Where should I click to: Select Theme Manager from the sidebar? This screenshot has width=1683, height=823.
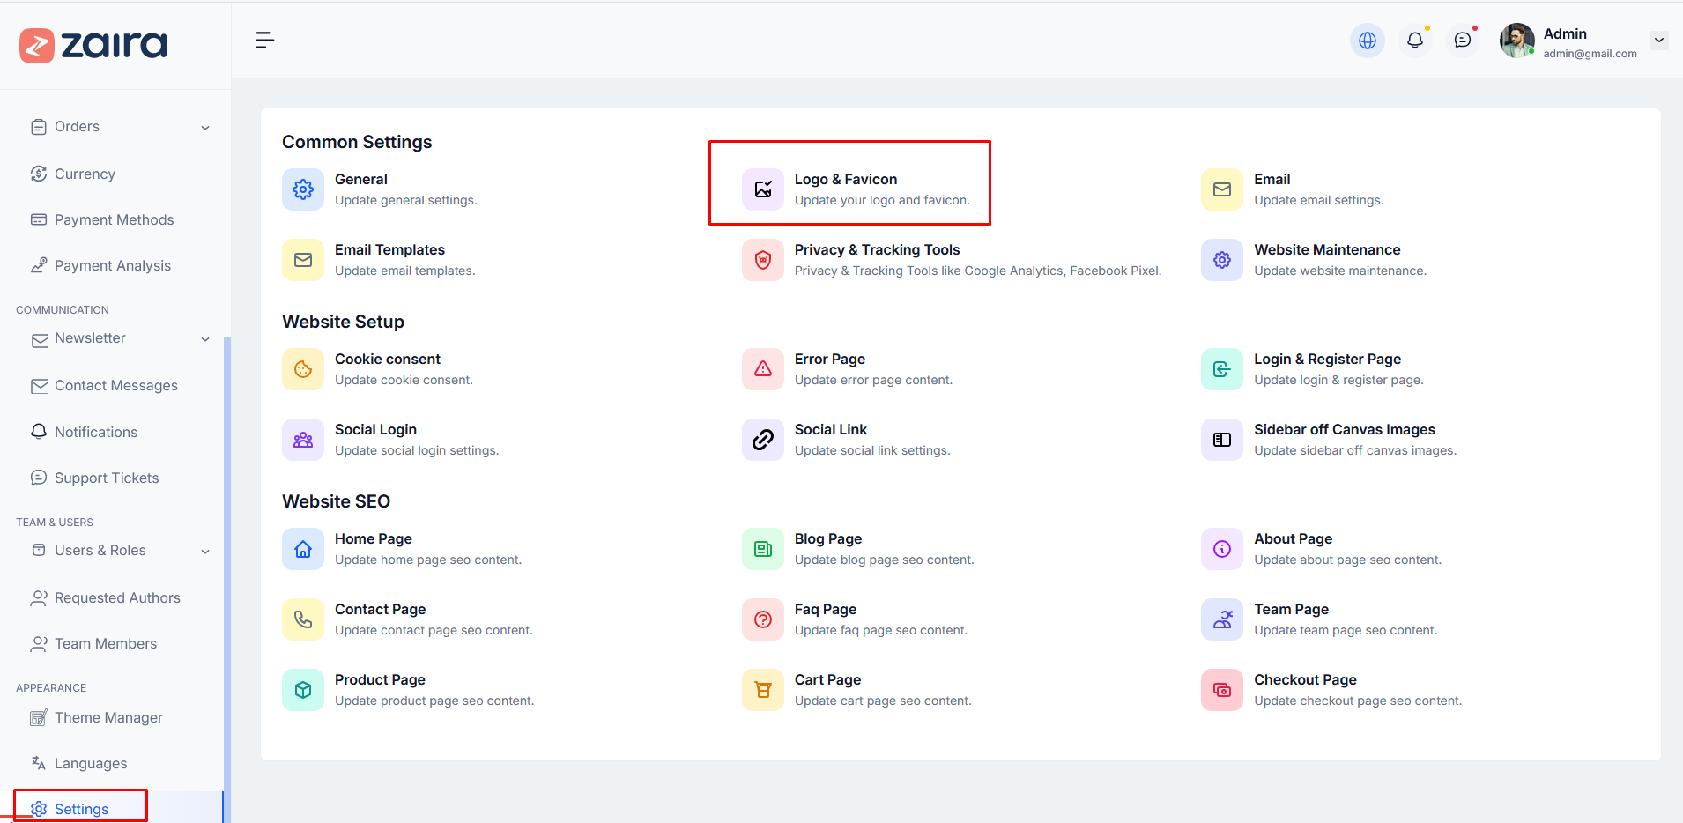tap(108, 717)
